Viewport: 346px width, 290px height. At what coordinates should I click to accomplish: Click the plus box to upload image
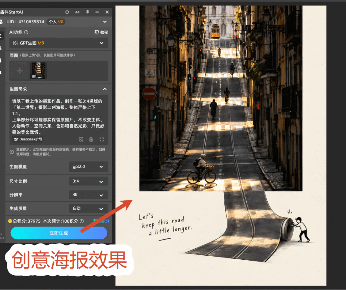[20, 71]
